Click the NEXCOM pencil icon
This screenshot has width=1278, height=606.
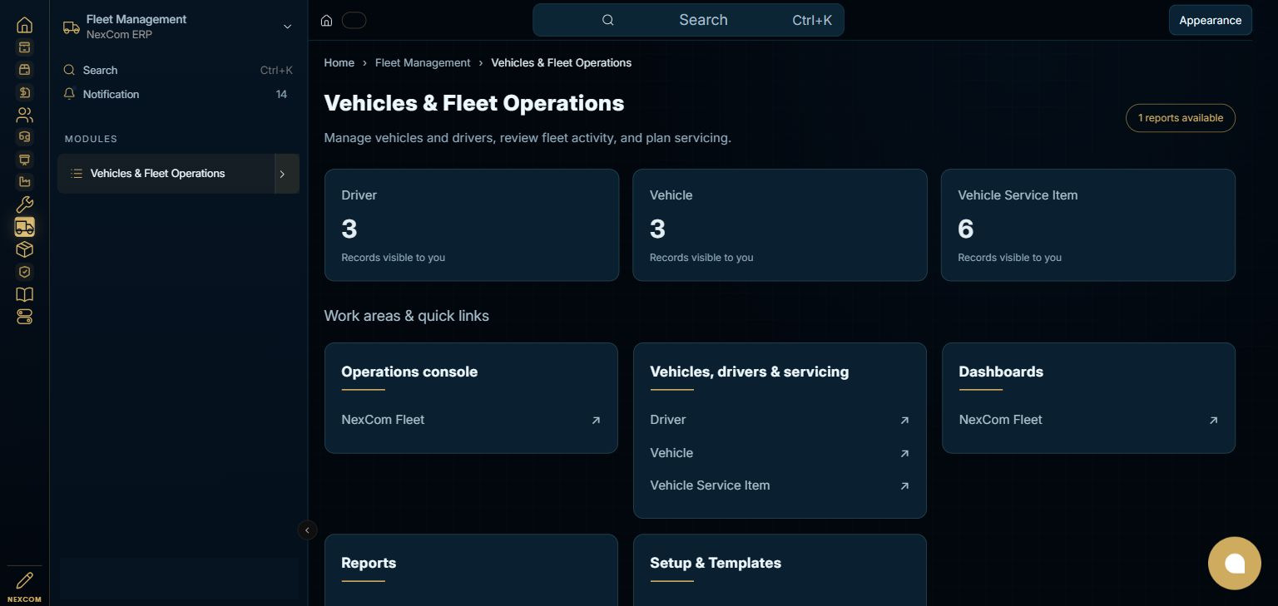coord(24,580)
